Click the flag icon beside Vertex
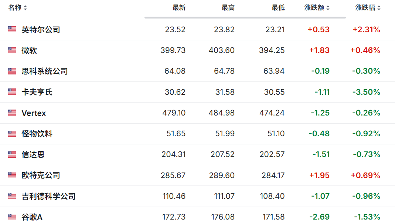The height and width of the screenshot is (224, 395). click(x=12, y=113)
